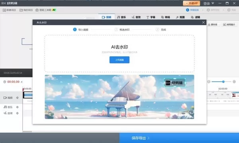Switch to the 剪辑 editing tab
The height and width of the screenshot is (143, 239).
(106, 17)
